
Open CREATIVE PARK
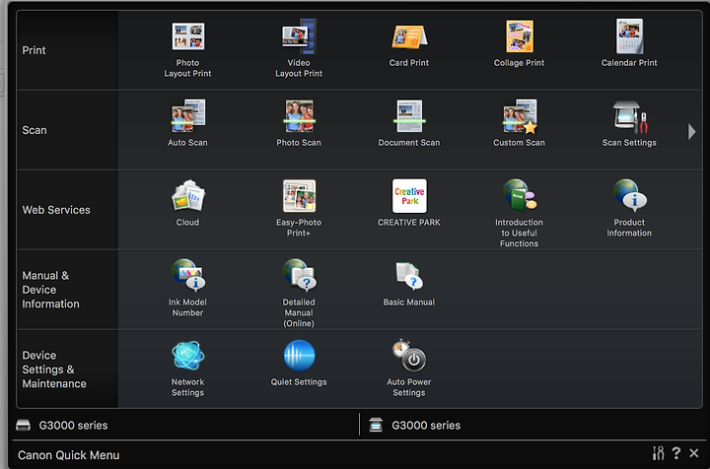pyautogui.click(x=409, y=203)
